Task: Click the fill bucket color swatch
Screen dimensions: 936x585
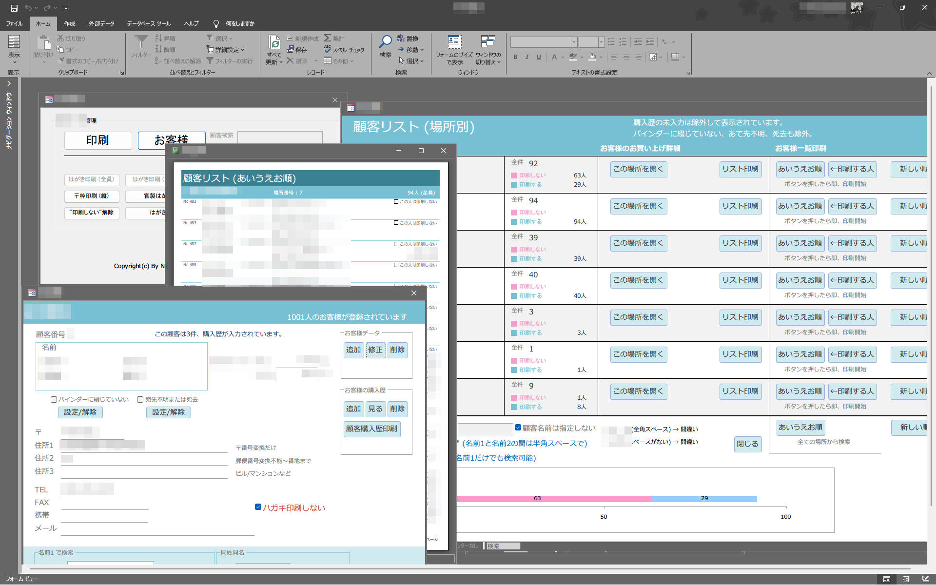Action: tap(592, 57)
